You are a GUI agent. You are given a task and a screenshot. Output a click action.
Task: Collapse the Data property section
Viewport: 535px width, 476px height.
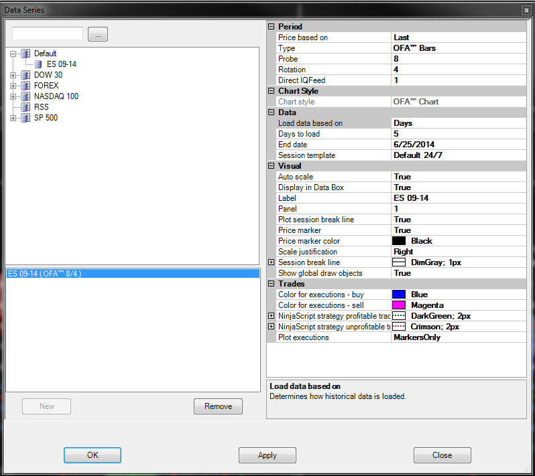tap(272, 112)
